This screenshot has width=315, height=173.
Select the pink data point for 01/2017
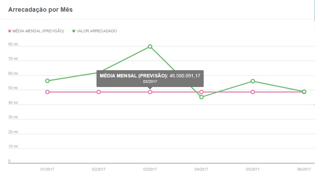47,92
